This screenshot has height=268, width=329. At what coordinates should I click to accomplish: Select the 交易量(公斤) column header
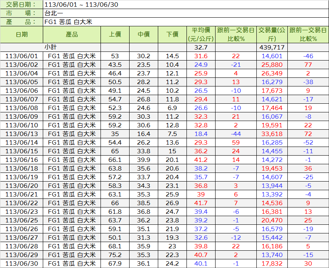272,35
